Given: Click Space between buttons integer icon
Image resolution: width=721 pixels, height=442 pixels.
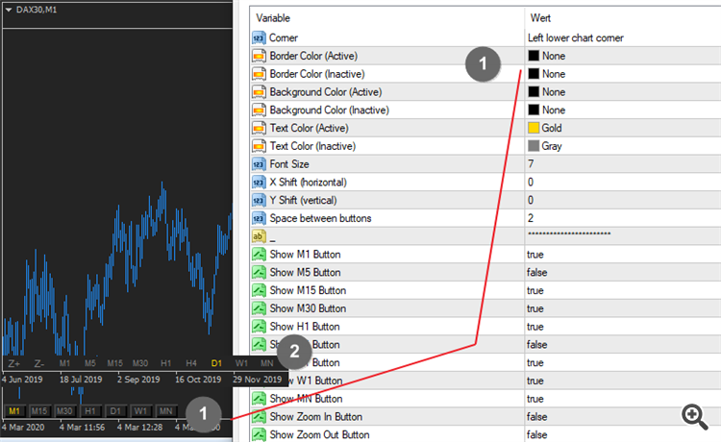Looking at the screenshot, I should pos(259,218).
